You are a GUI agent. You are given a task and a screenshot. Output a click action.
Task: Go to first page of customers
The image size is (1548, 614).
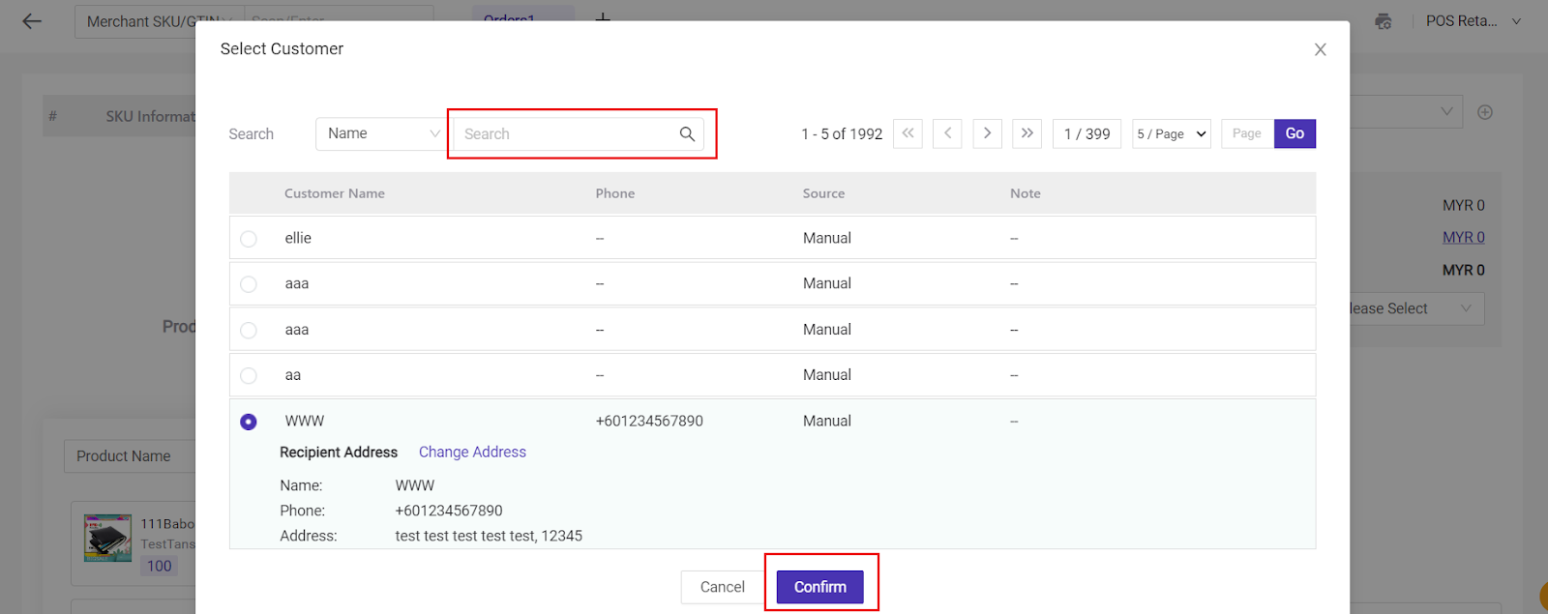(x=908, y=133)
